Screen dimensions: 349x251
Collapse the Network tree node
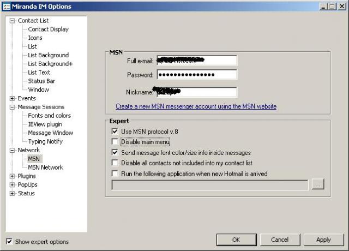(x=12, y=150)
